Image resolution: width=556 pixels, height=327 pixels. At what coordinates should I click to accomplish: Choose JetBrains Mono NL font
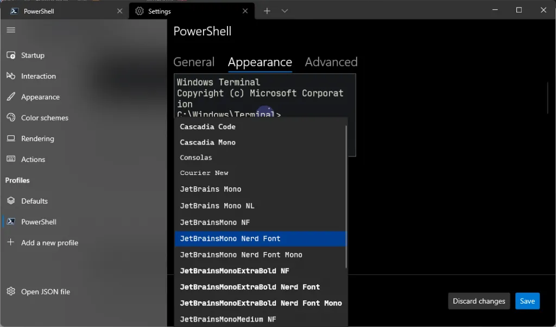(x=260, y=206)
